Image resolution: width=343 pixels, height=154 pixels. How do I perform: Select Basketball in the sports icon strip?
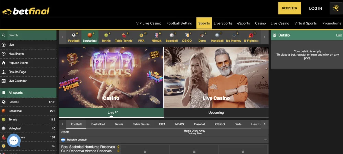pyautogui.click(x=90, y=38)
